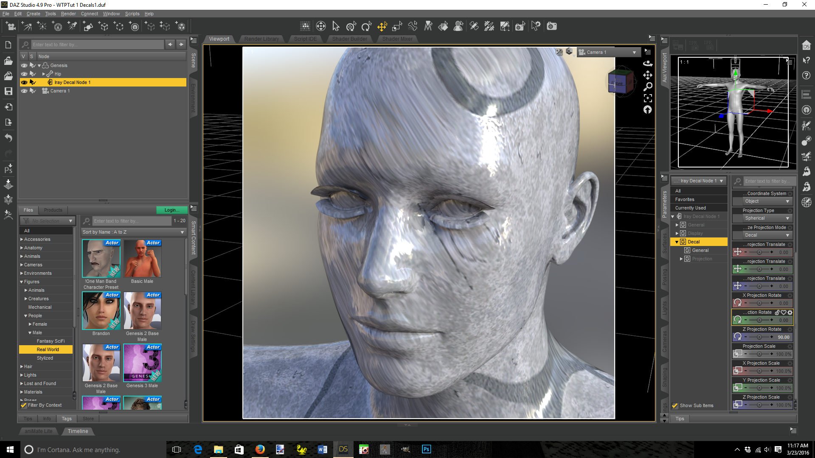
Task: Open the No Selection dropdown
Action: click(x=48, y=221)
